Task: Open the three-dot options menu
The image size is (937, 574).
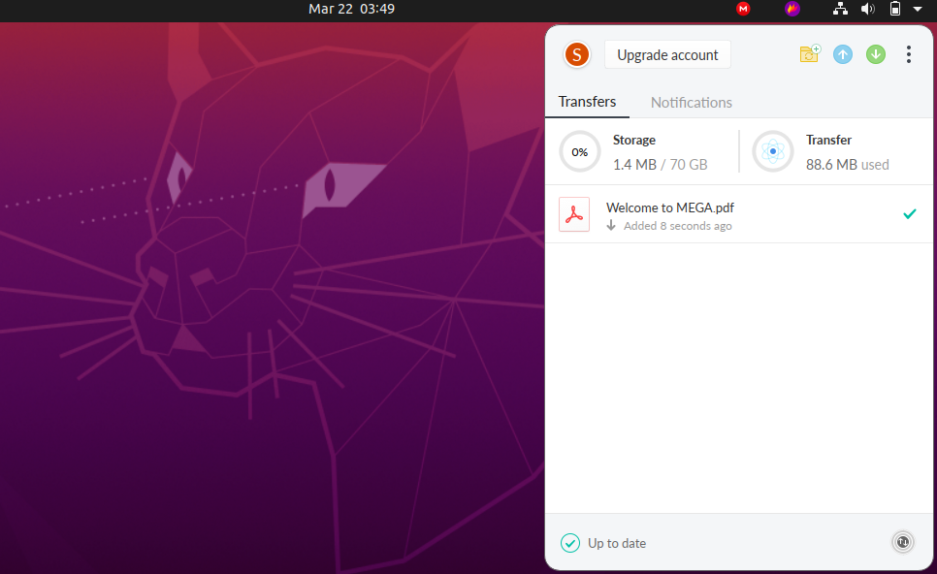Action: pos(908,54)
